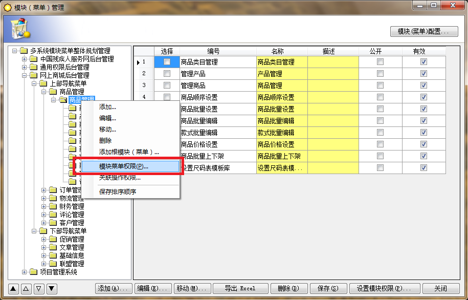Click the folder icon next to 通用权限后台管理
This screenshot has width=468, height=300.
tap(34, 67)
